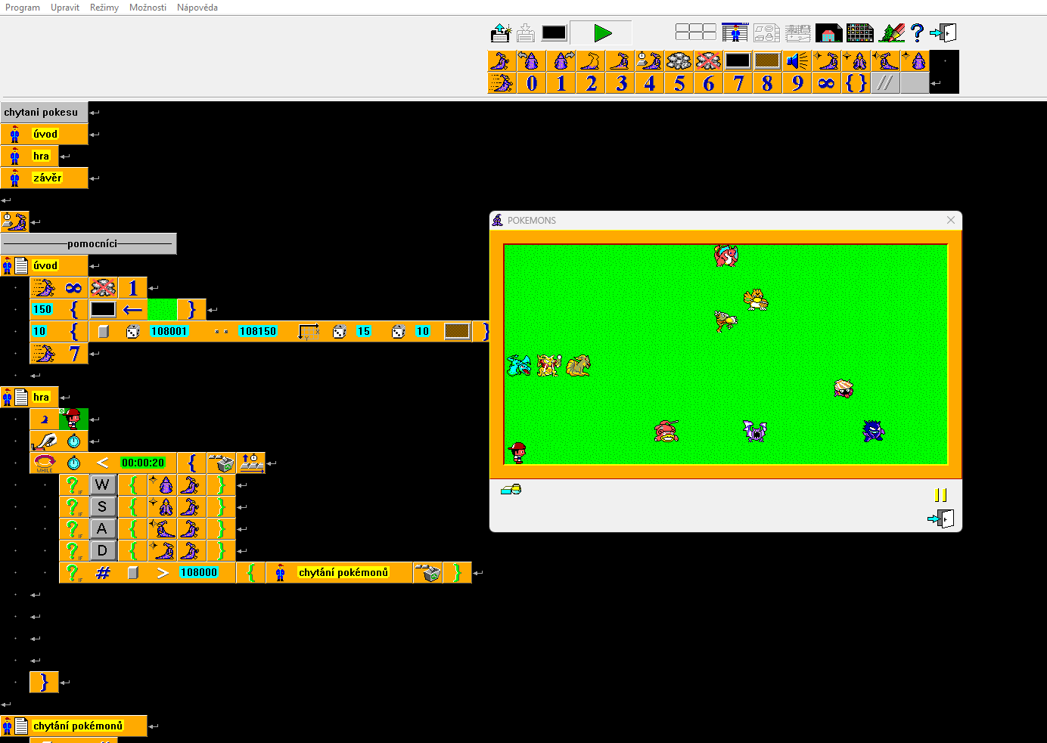The image size is (1047, 743).
Task: Select the black box tile in the command palette
Action: point(738,61)
